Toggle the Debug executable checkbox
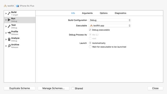The width and height of the screenshot is (167, 94). [x=90, y=30]
